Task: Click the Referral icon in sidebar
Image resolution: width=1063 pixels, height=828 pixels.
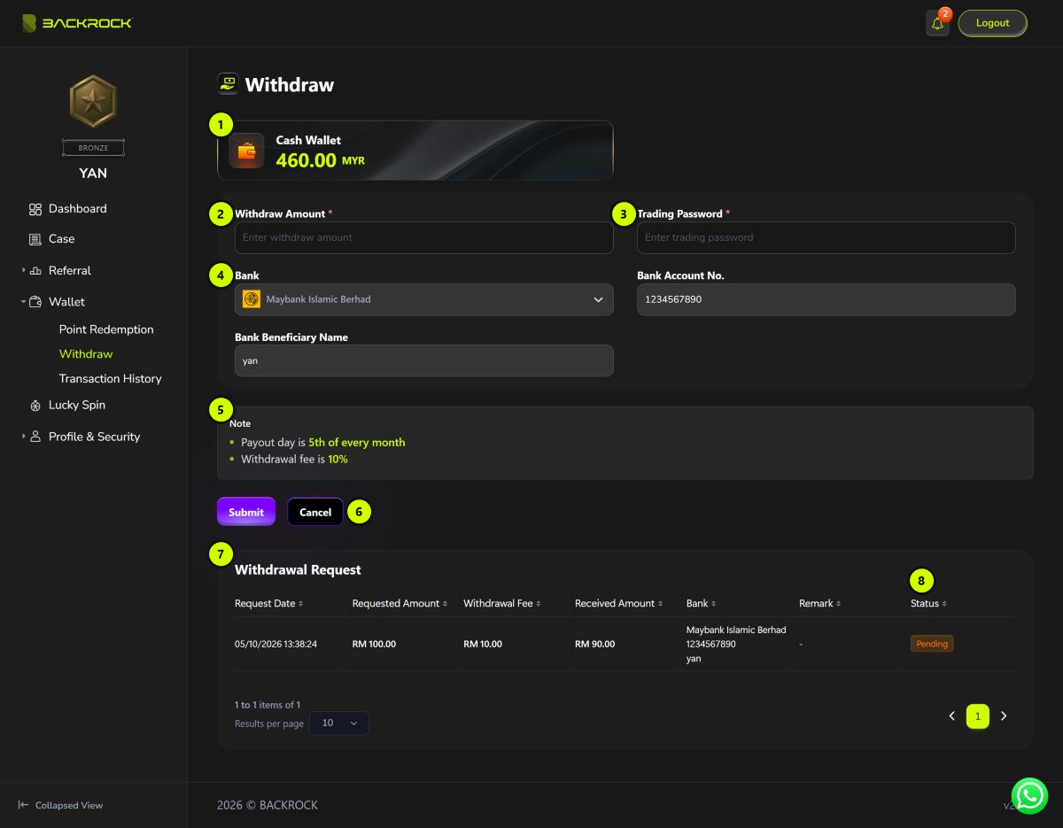Action: pos(35,271)
